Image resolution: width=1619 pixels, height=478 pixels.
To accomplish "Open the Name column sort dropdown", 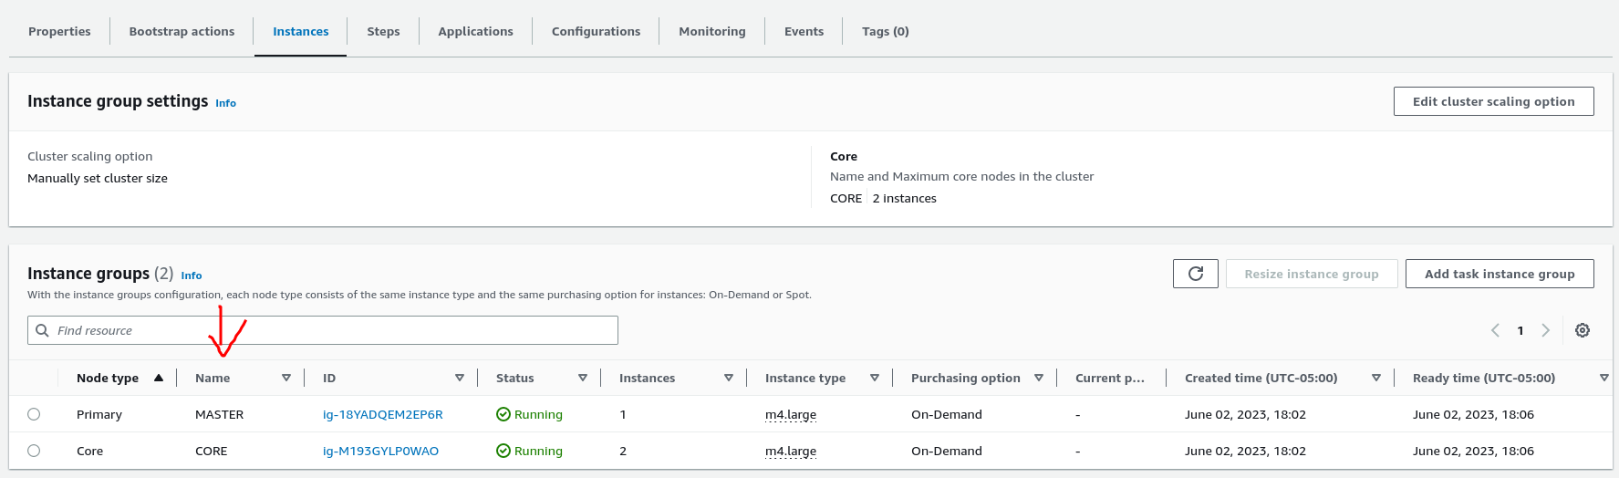I will coord(286,378).
